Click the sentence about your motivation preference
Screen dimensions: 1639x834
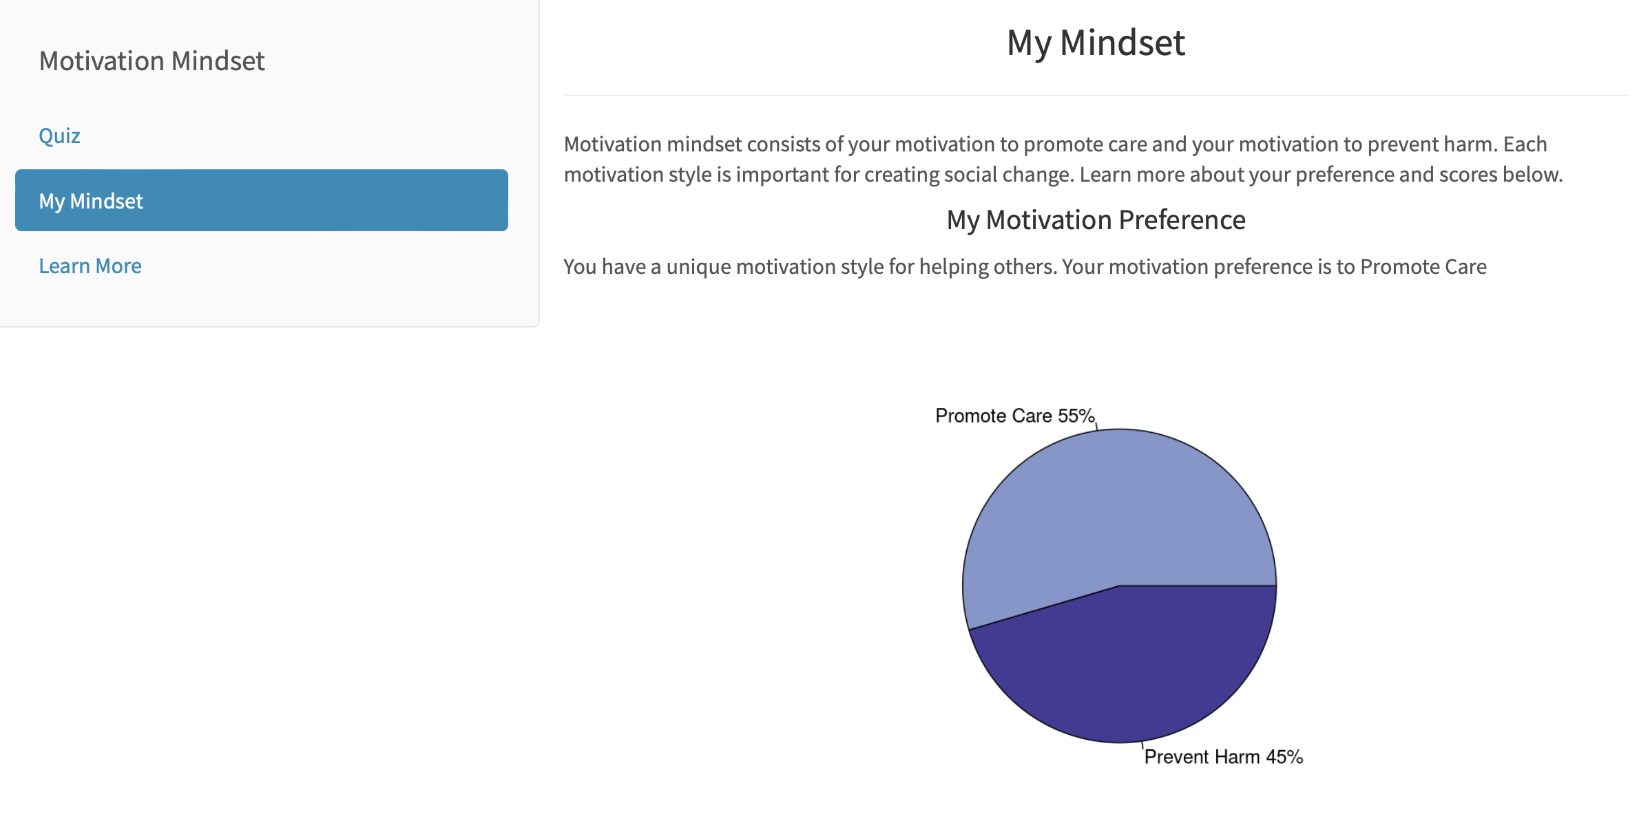1025,266
